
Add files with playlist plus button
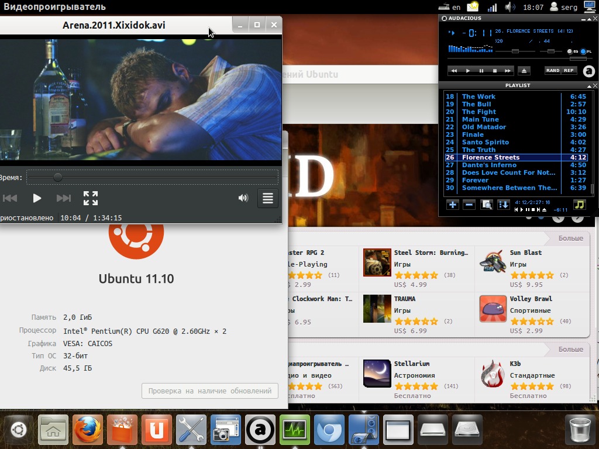tap(452, 205)
